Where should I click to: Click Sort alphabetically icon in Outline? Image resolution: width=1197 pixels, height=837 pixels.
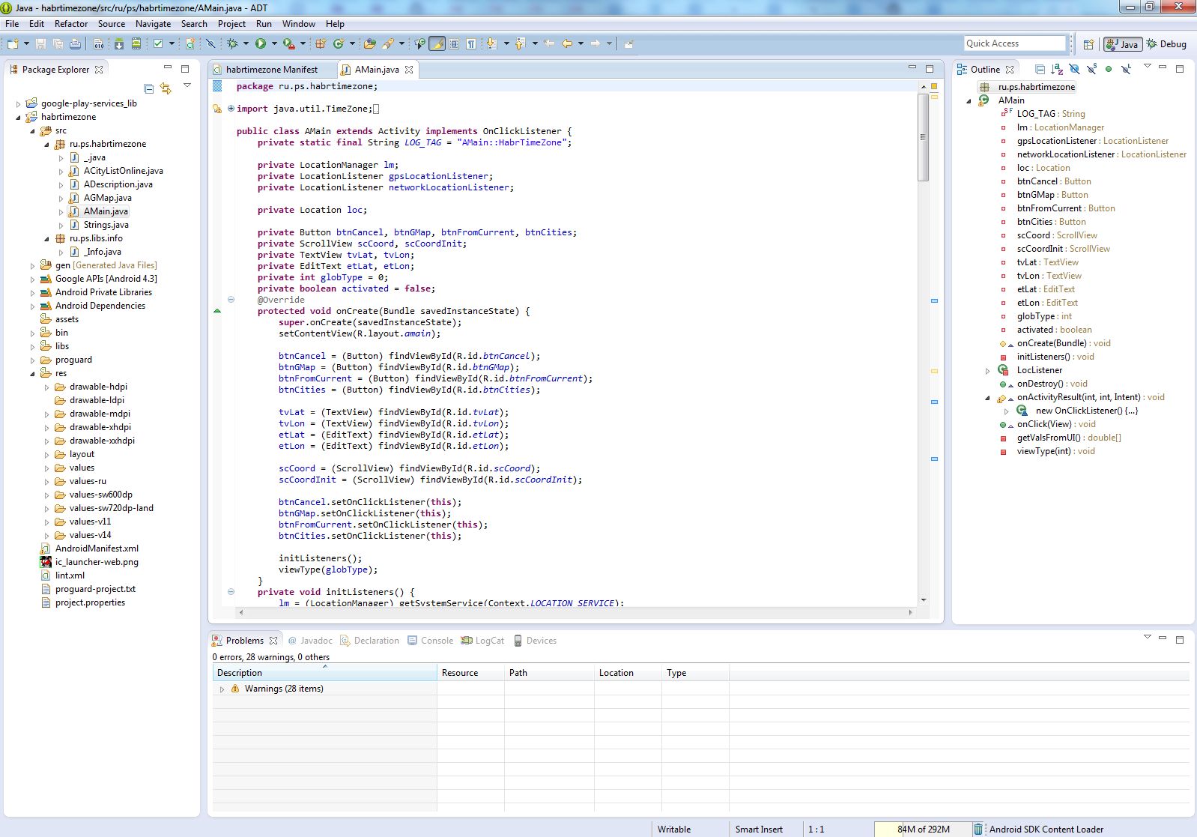pyautogui.click(x=1057, y=69)
